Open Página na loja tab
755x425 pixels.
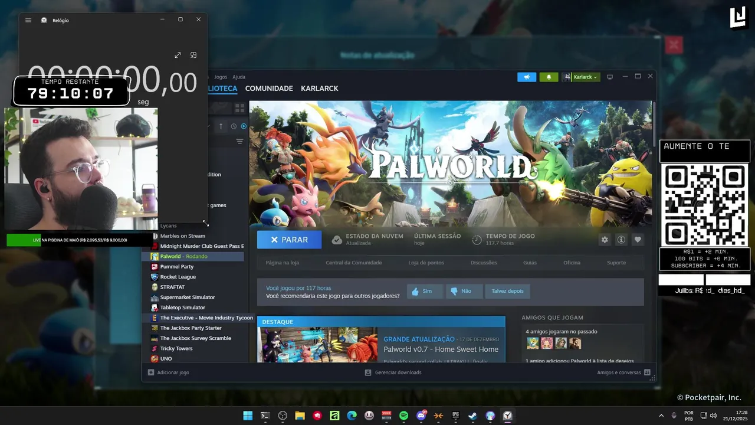(283, 263)
